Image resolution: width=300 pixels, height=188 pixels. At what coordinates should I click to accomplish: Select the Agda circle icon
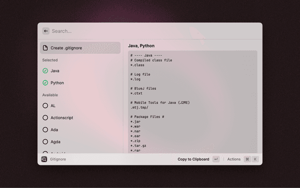tap(45, 141)
